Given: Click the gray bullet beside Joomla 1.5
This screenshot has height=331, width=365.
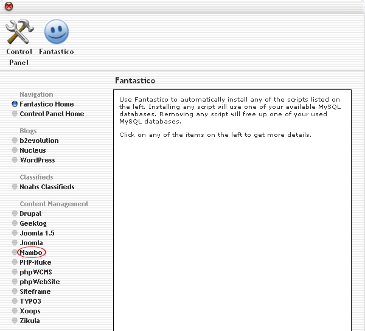Looking at the screenshot, I should 15,233.
